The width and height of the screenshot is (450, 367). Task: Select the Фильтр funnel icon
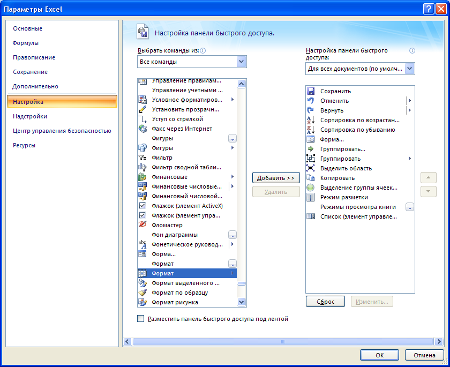pos(142,158)
